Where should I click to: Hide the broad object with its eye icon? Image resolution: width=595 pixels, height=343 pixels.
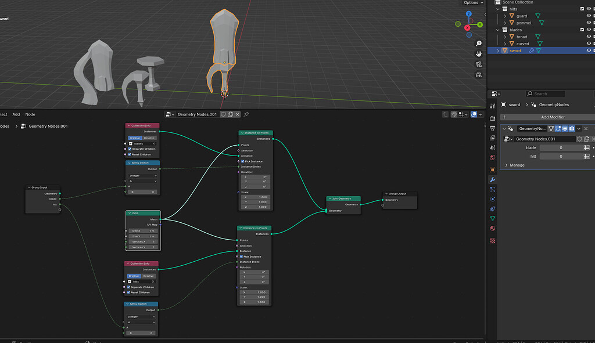pos(589,37)
